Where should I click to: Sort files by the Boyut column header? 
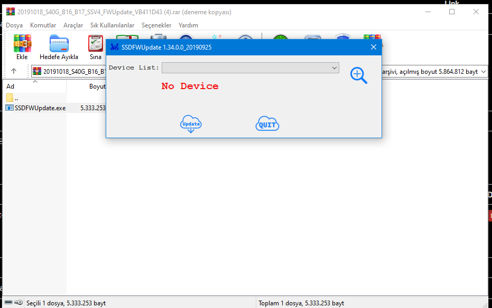tap(97, 86)
